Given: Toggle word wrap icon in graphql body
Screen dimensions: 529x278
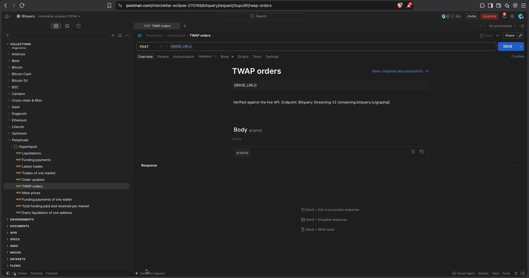Looking at the screenshot, I should tap(413, 152).
